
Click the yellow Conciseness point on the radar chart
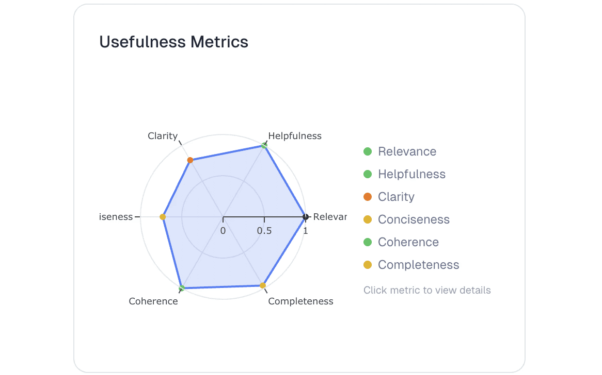(x=163, y=217)
